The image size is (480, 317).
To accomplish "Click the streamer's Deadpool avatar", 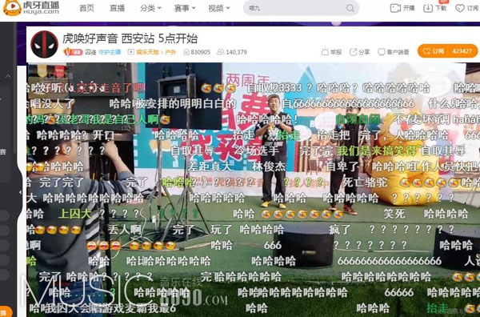I will click(x=44, y=44).
